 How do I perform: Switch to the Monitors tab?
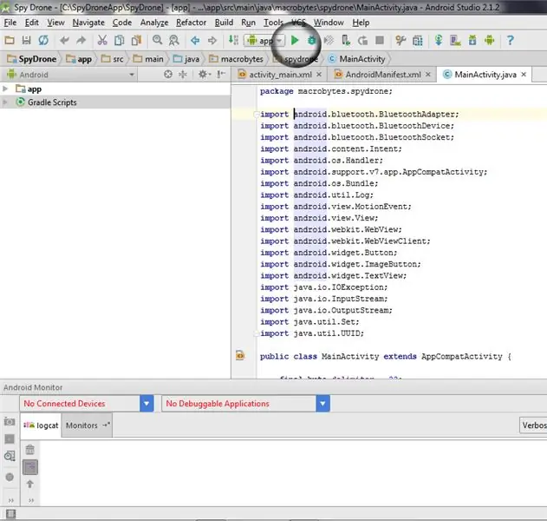tap(87, 425)
